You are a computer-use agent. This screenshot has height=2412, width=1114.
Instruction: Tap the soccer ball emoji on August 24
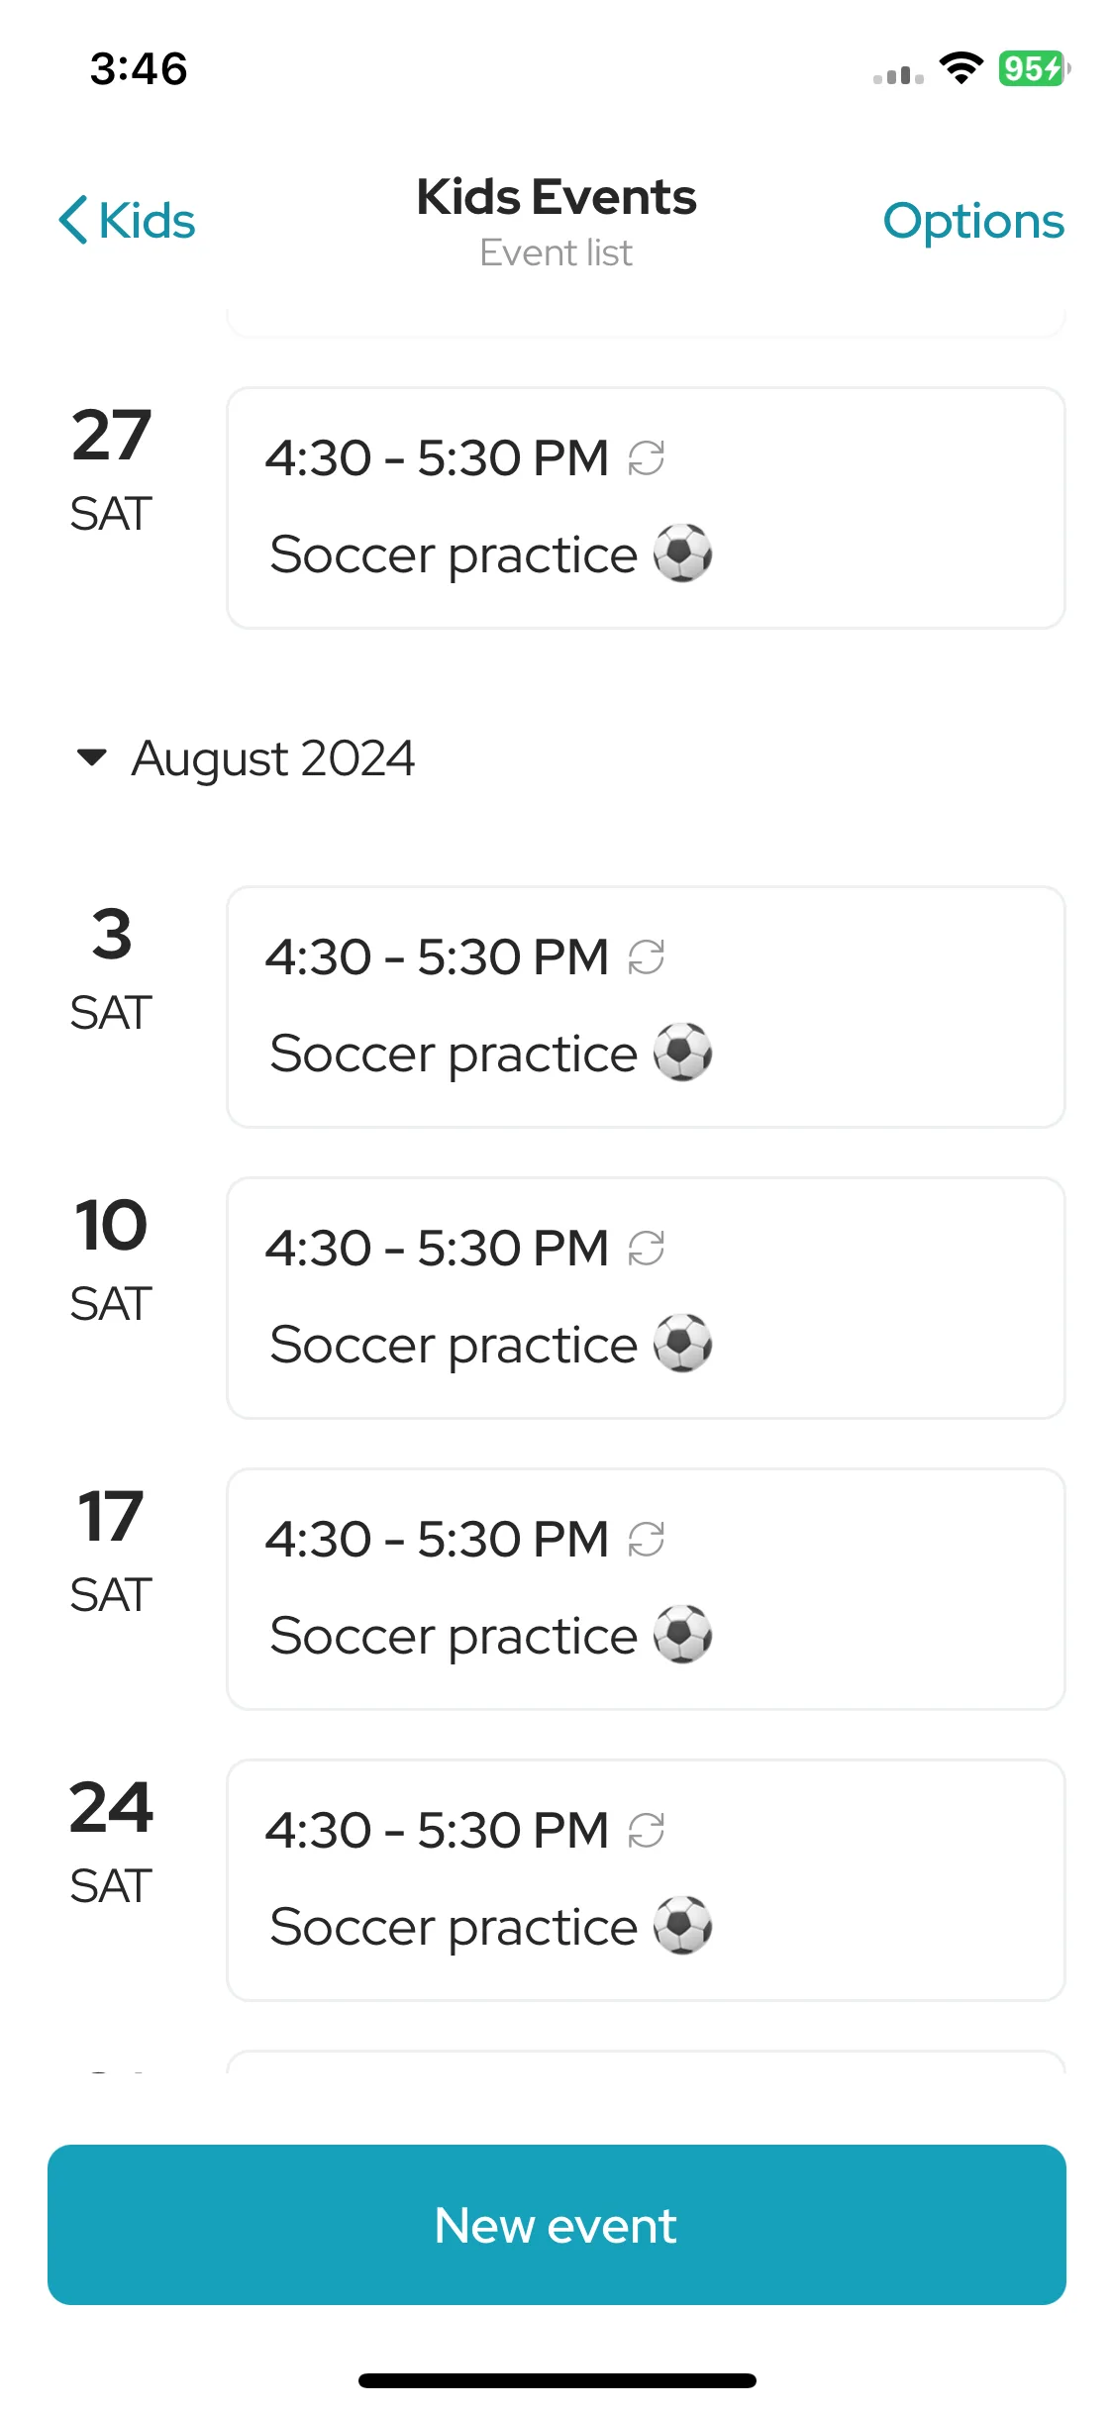coord(683,1925)
